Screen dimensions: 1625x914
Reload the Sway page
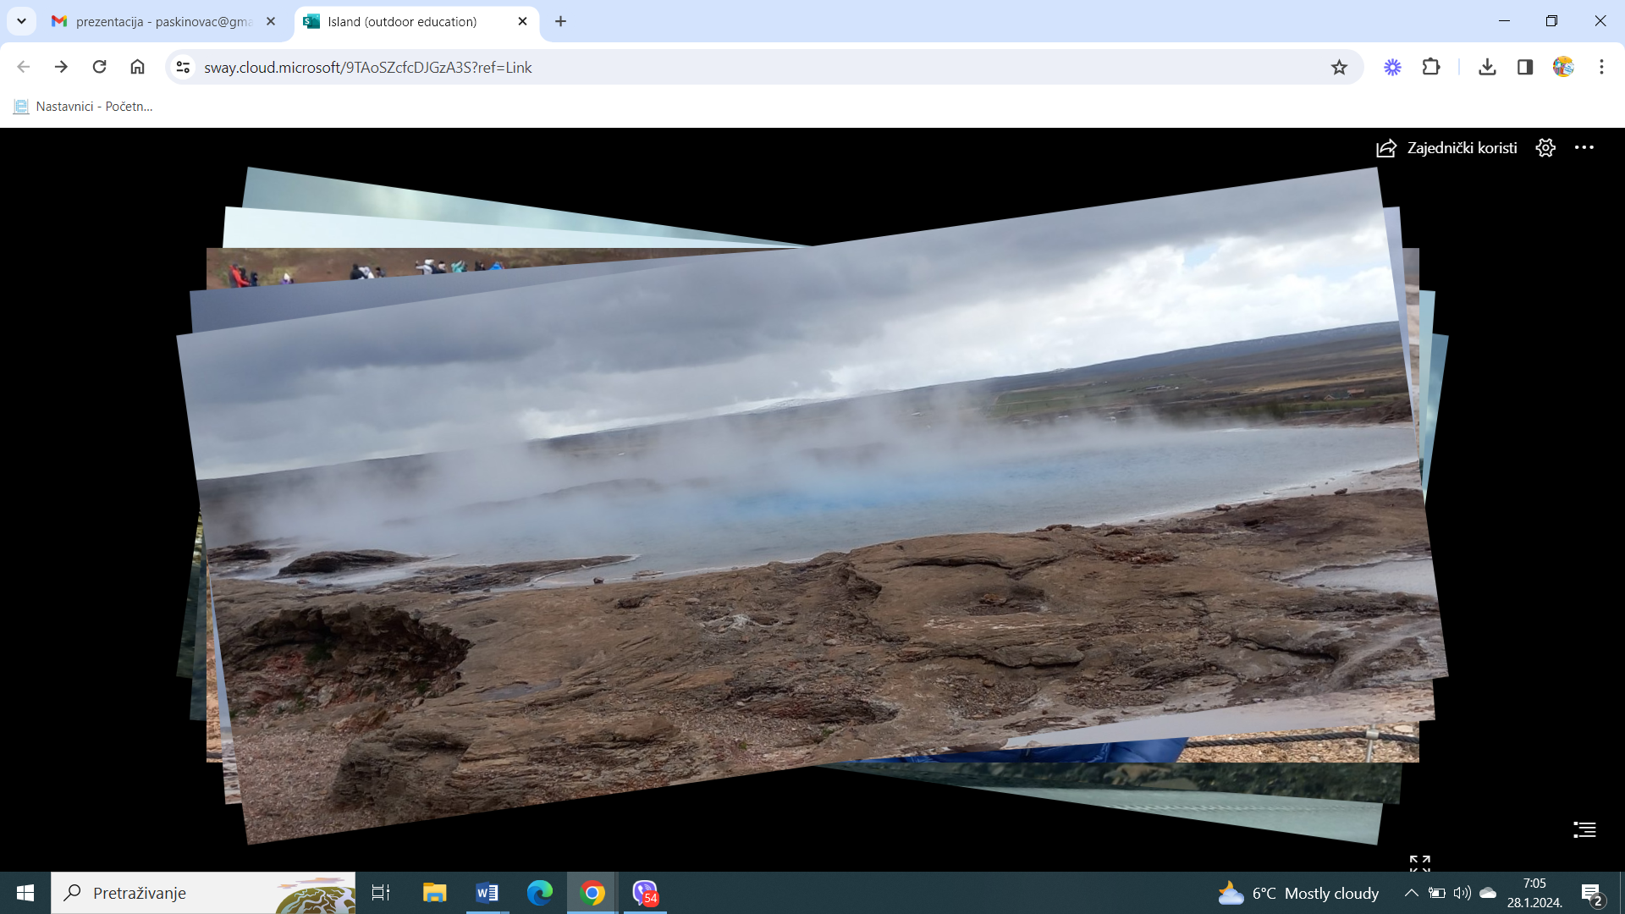tap(99, 67)
